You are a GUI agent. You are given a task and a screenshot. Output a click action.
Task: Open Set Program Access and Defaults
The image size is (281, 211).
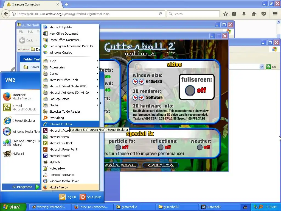tap(71, 46)
